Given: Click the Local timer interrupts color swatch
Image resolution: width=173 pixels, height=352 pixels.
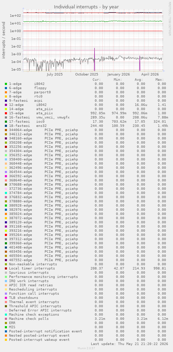Looking at the screenshot, I should [6, 268].
